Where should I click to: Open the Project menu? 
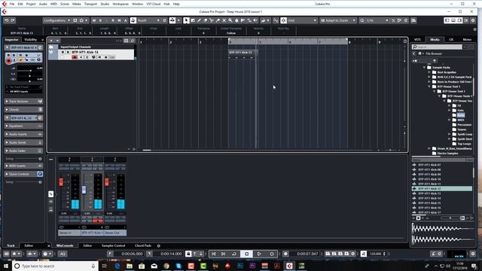click(x=31, y=4)
